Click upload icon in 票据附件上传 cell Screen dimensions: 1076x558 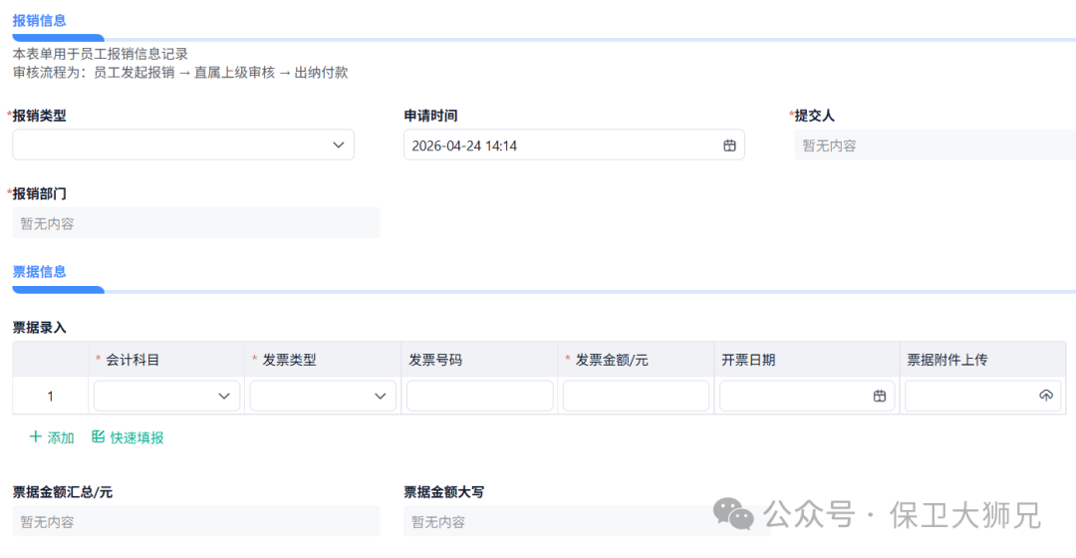[x=1045, y=396]
